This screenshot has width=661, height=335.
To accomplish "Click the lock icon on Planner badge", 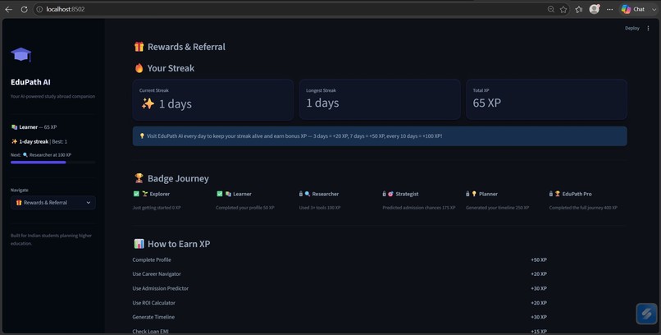I will (467, 194).
